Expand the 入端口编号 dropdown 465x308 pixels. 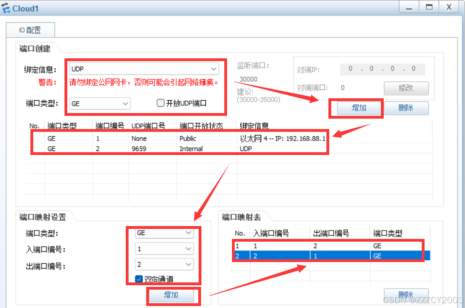(x=164, y=249)
